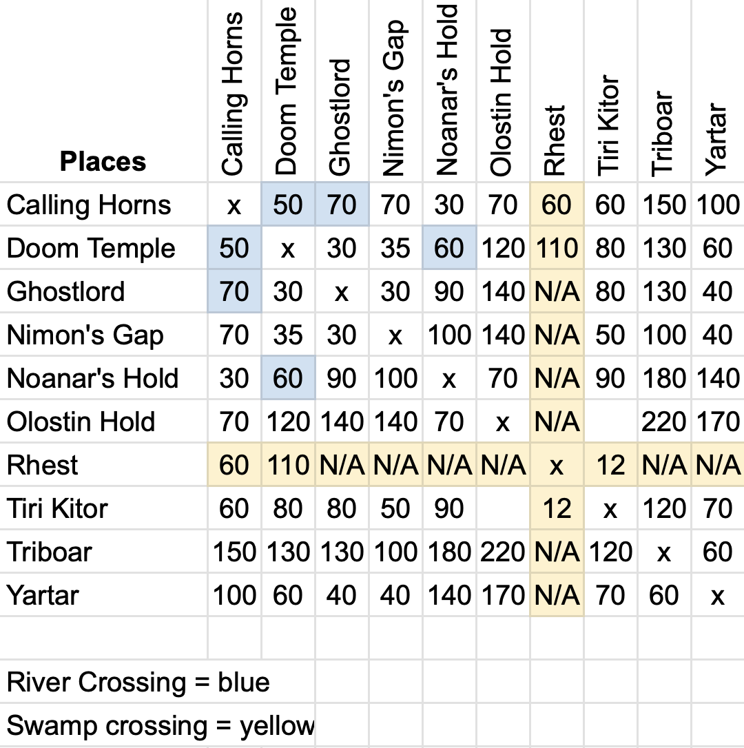
Task: Select the "River Crossing = blue" legend cell
Action: tap(138, 683)
